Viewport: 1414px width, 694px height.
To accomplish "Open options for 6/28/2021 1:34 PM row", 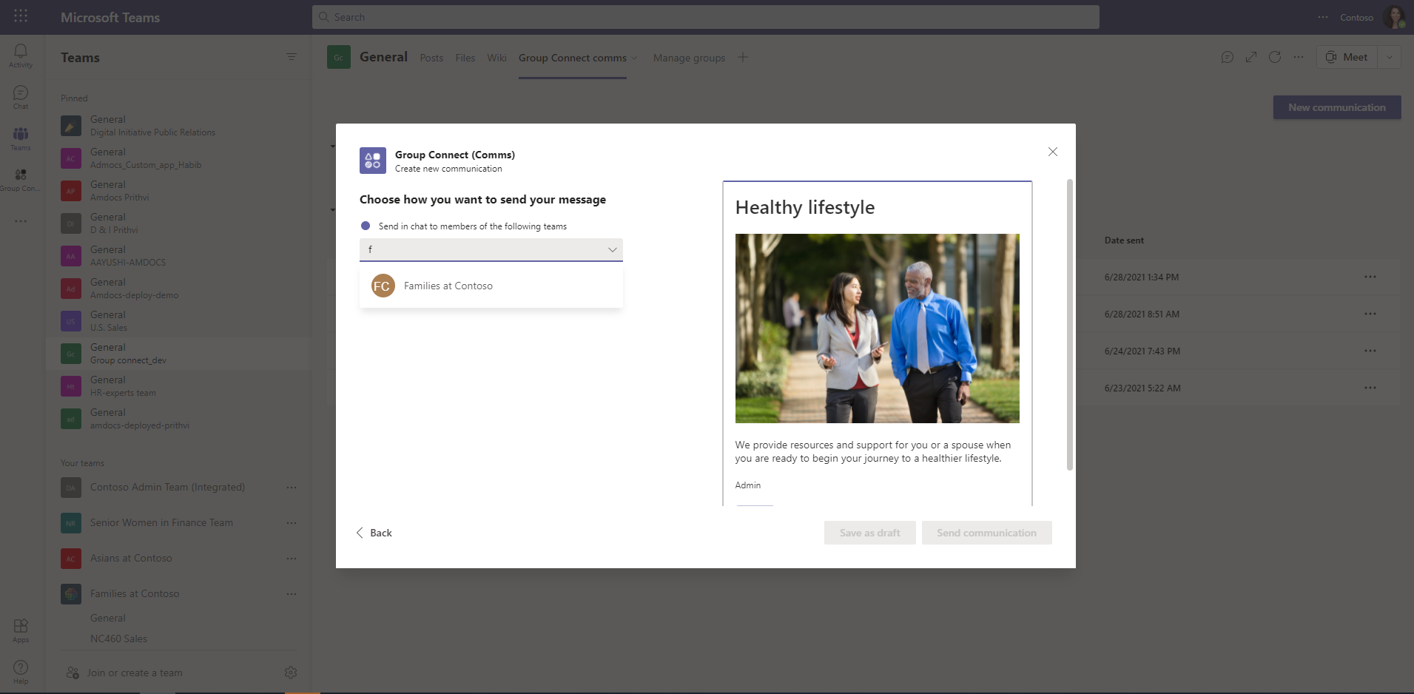I will [1370, 277].
